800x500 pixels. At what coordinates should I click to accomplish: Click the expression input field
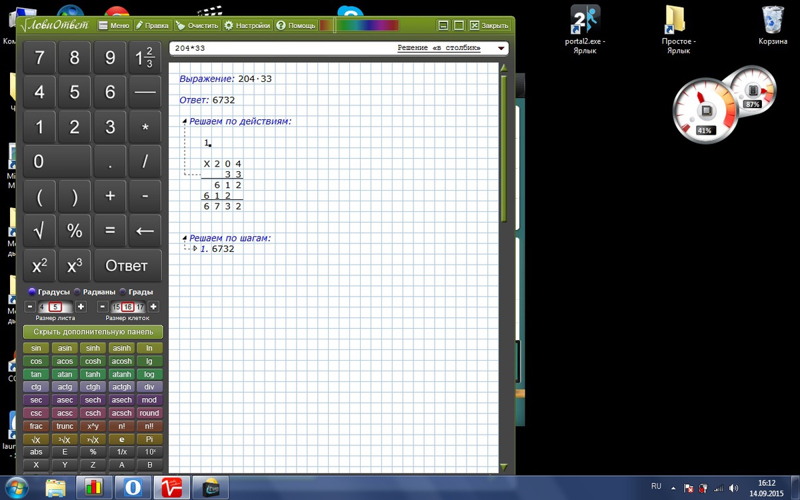coord(280,49)
